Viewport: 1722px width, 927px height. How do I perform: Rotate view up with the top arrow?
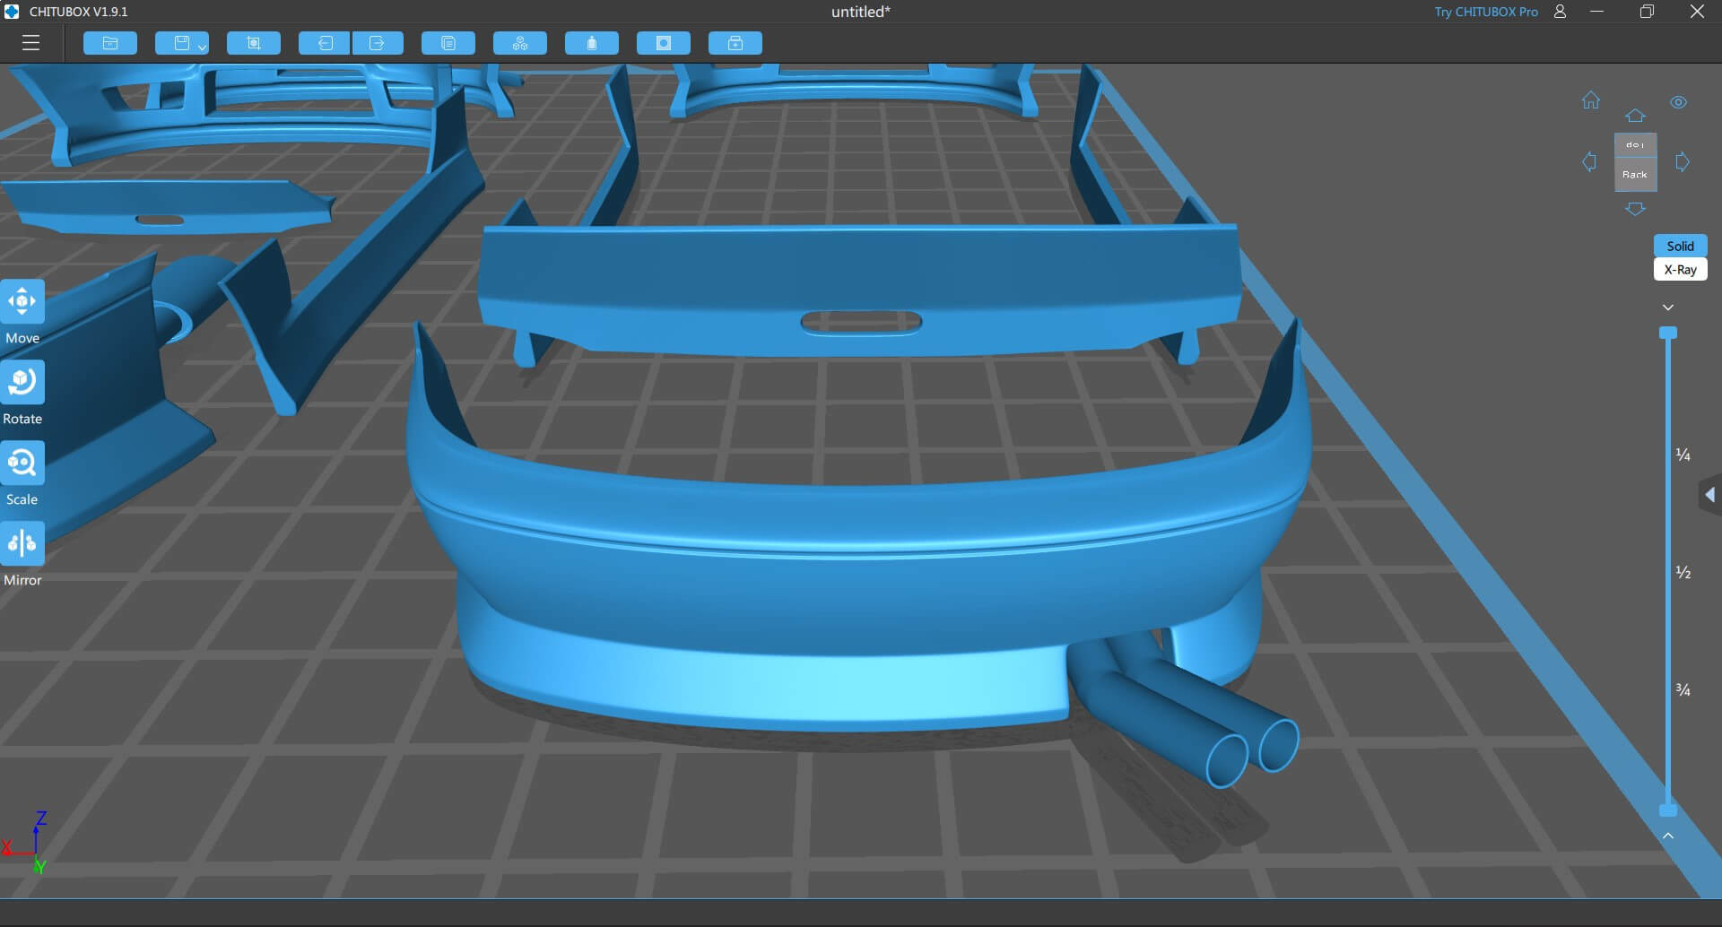[1635, 116]
